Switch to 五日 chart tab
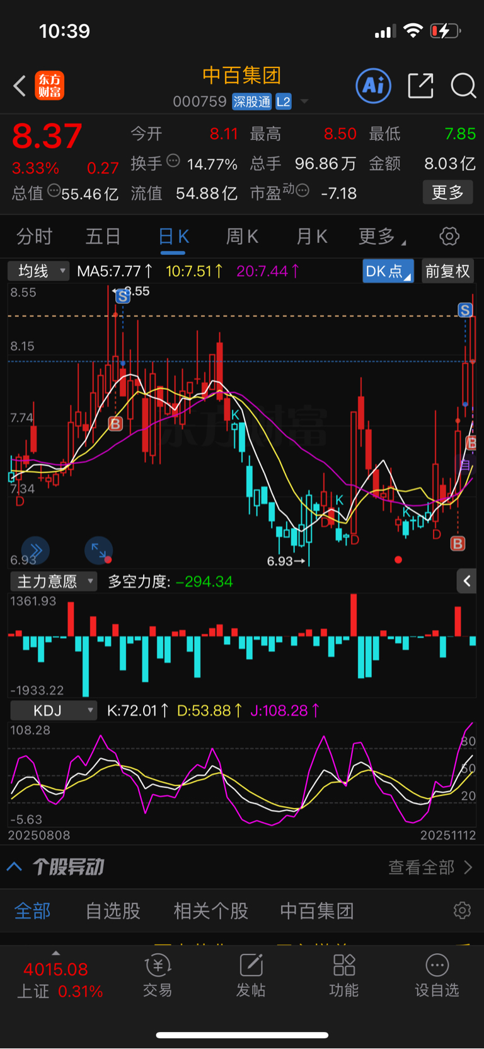This screenshot has width=484, height=1049. (103, 237)
